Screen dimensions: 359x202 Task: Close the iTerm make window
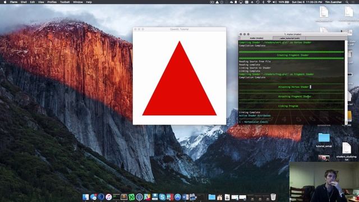coord(241,34)
